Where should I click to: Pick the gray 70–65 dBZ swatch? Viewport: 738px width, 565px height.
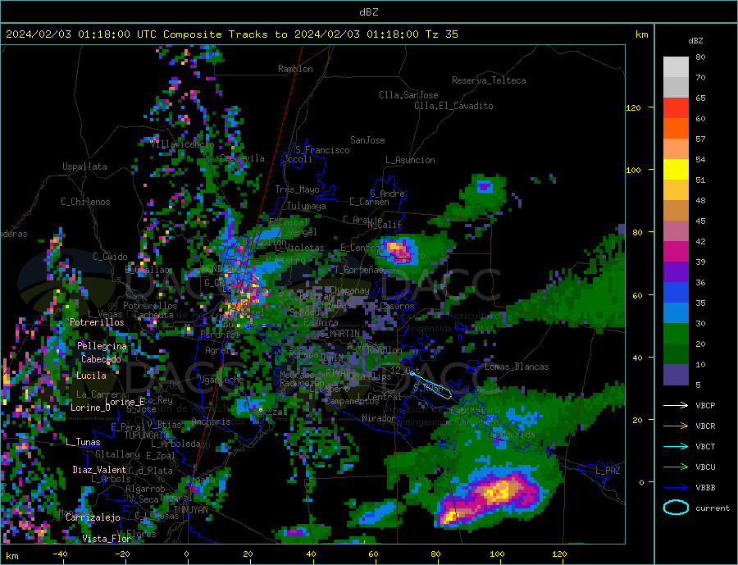click(676, 88)
